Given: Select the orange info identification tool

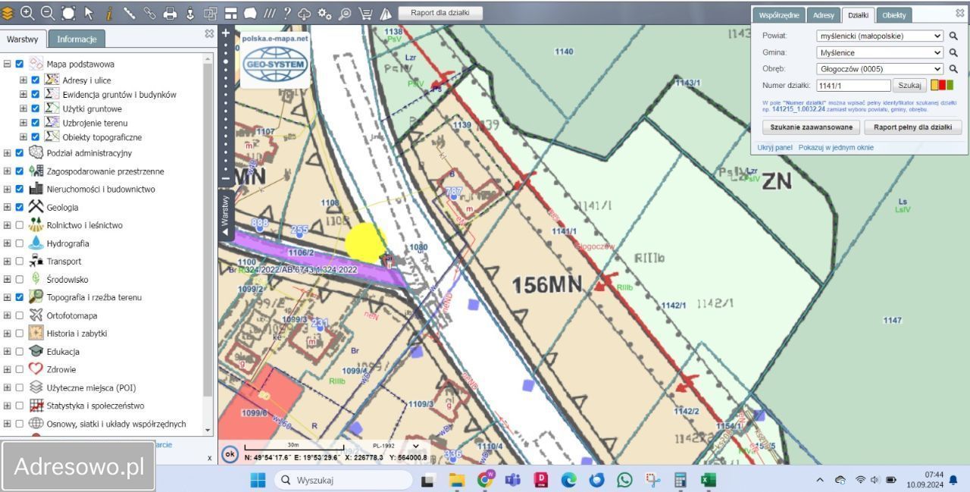Looking at the screenshot, I should click(x=109, y=13).
